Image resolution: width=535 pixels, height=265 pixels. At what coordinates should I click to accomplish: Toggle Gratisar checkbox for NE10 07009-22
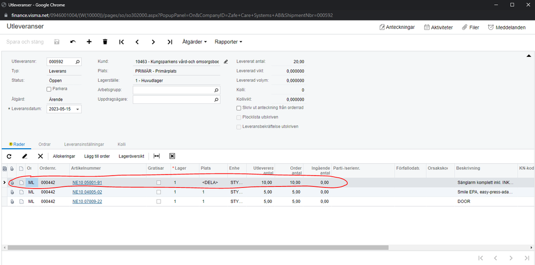(159, 202)
